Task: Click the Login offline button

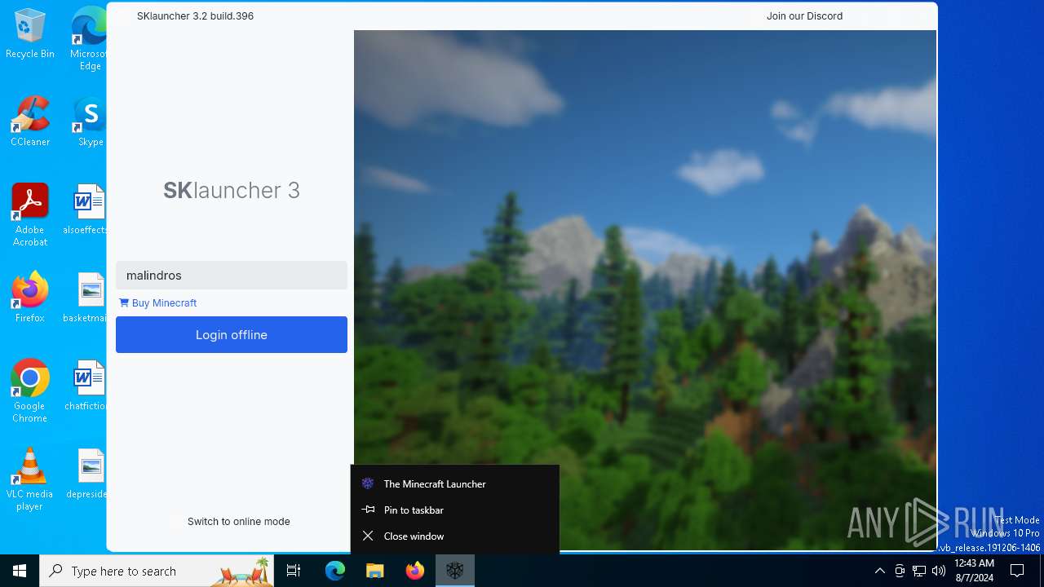Action: (232, 335)
